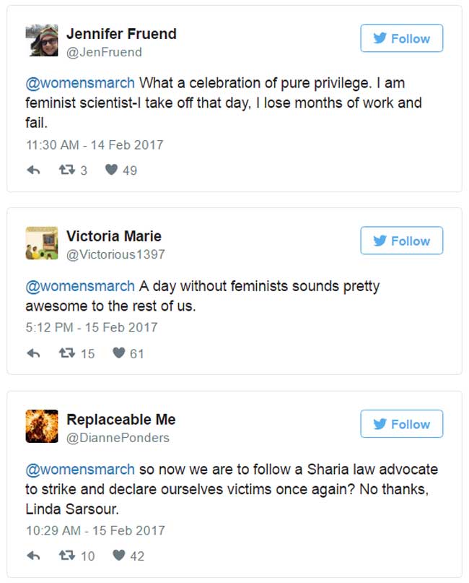Viewport: 469px width, 583px height.
Task: Reply to Replaceable Me's tweet
Action: point(33,556)
